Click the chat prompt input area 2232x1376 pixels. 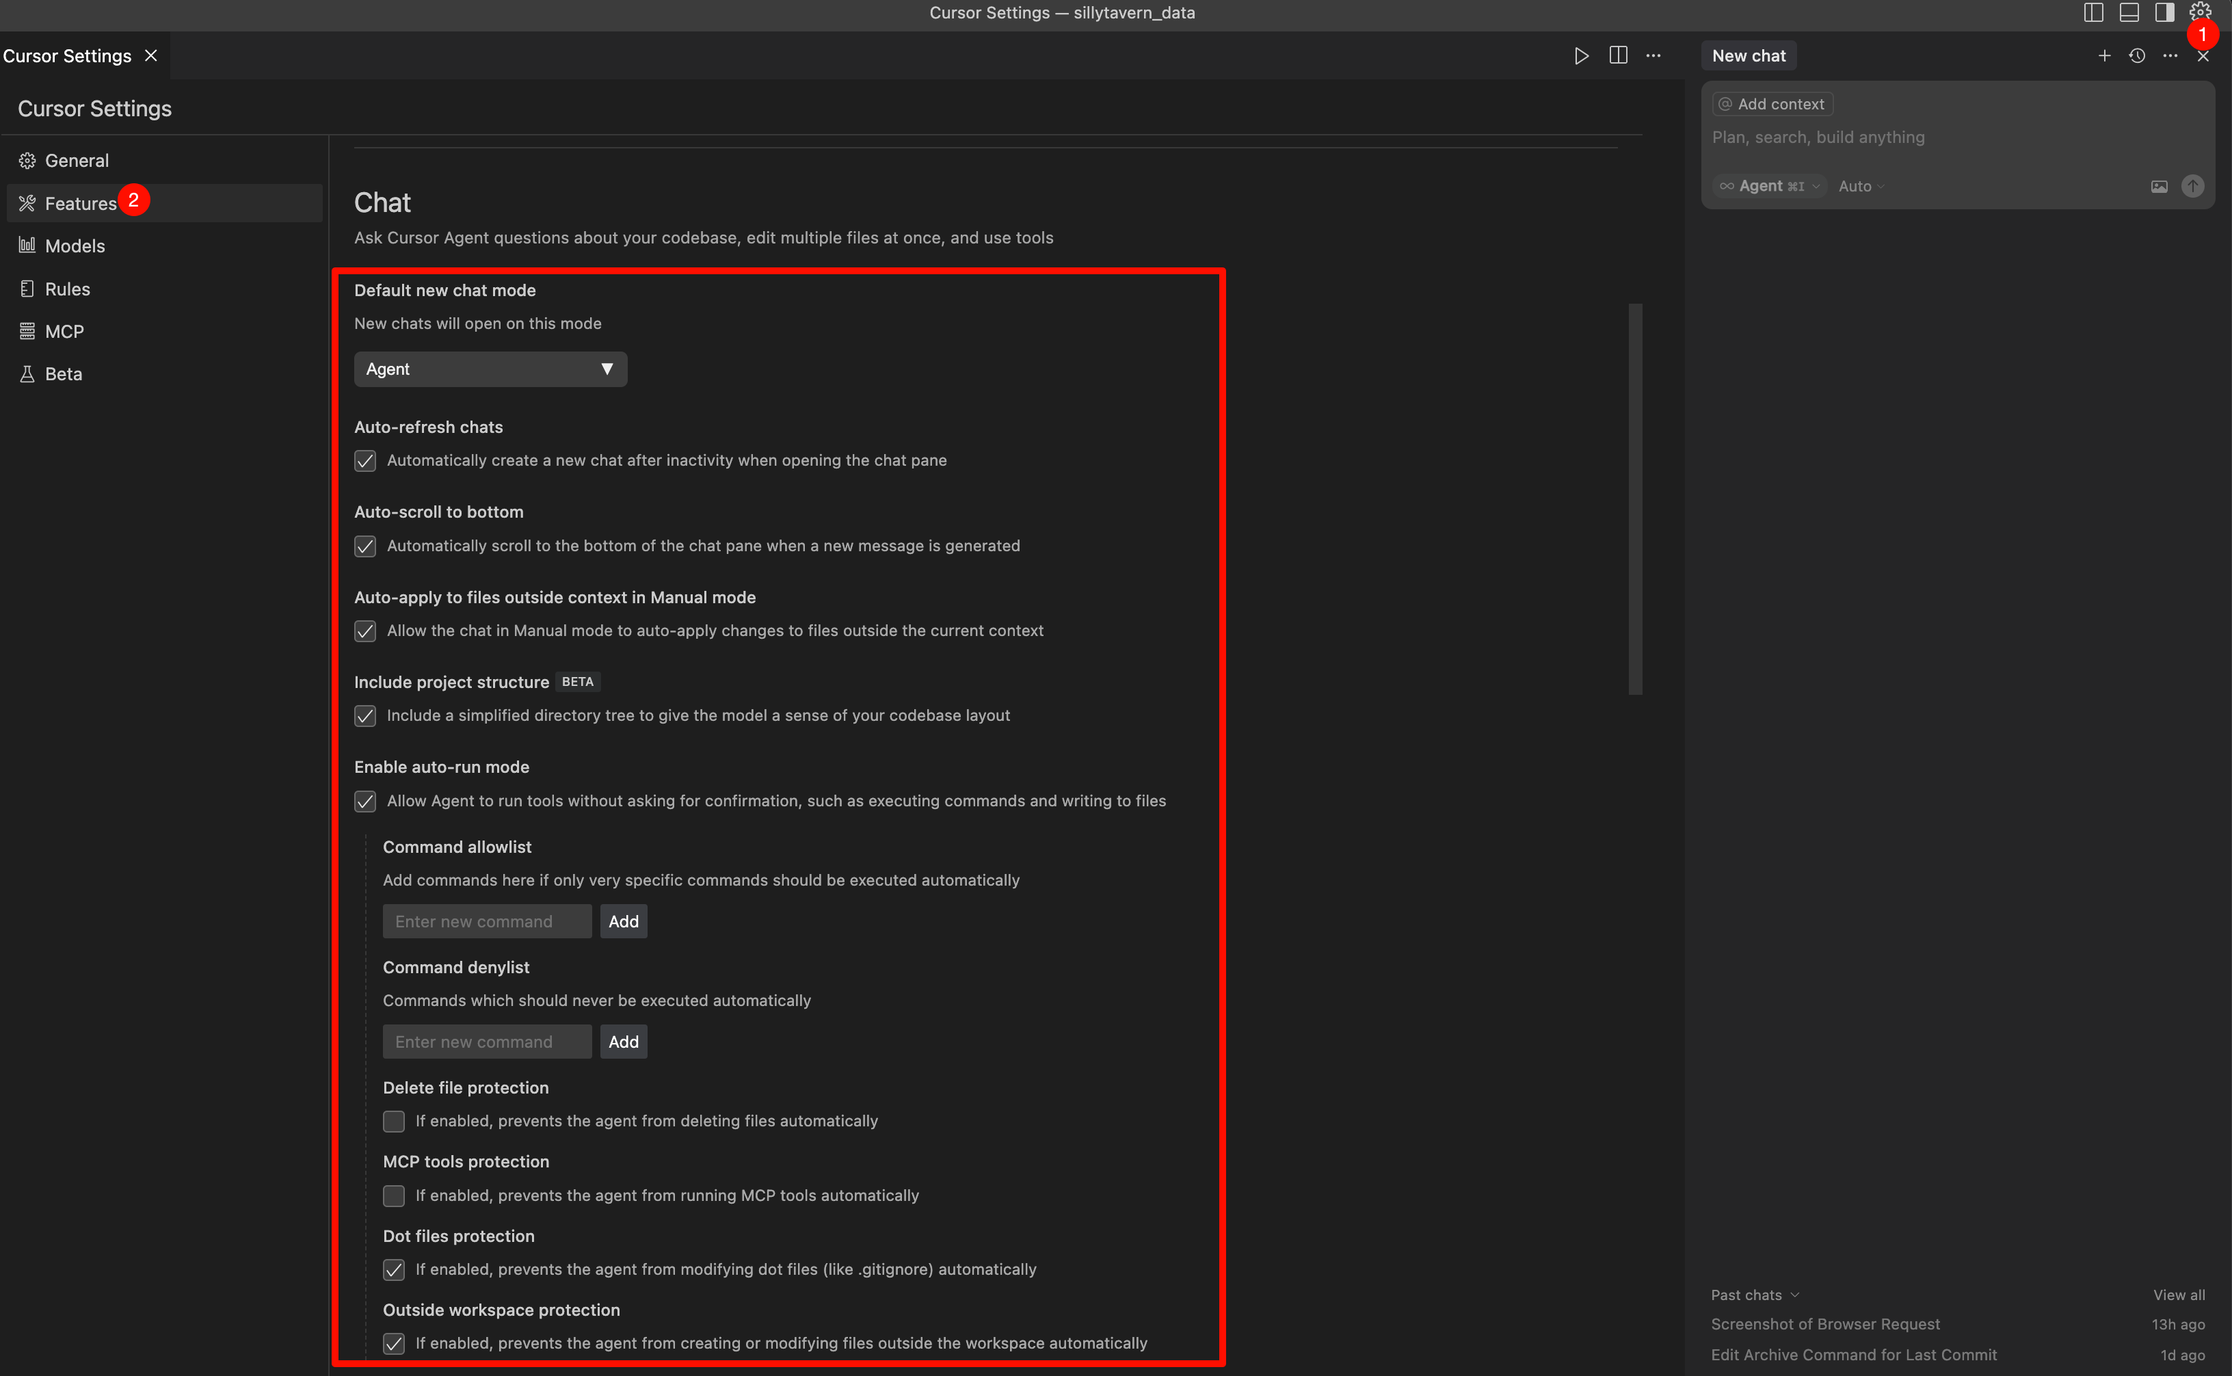(x=1956, y=137)
